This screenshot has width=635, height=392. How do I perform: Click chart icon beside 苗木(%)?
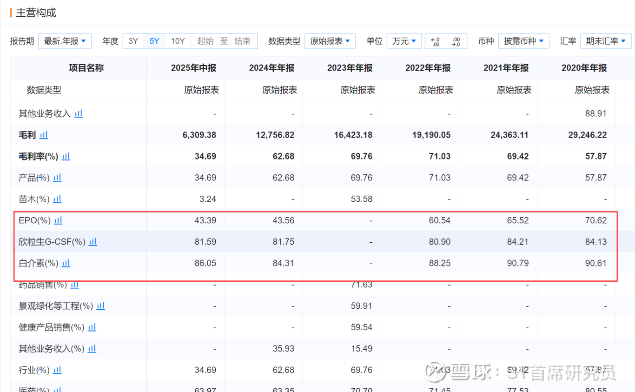57,199
